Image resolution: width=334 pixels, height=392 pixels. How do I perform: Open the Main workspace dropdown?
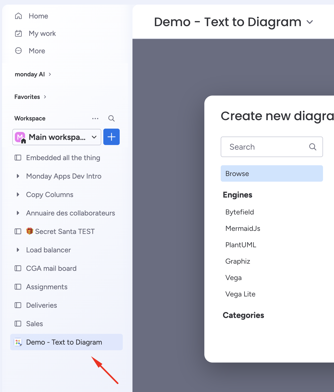pyautogui.click(x=57, y=137)
